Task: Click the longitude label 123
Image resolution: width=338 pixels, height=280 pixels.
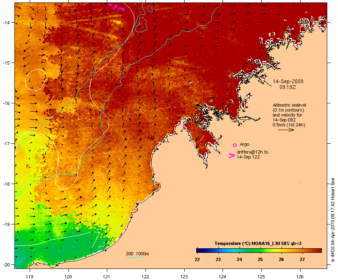Action: (184, 277)
